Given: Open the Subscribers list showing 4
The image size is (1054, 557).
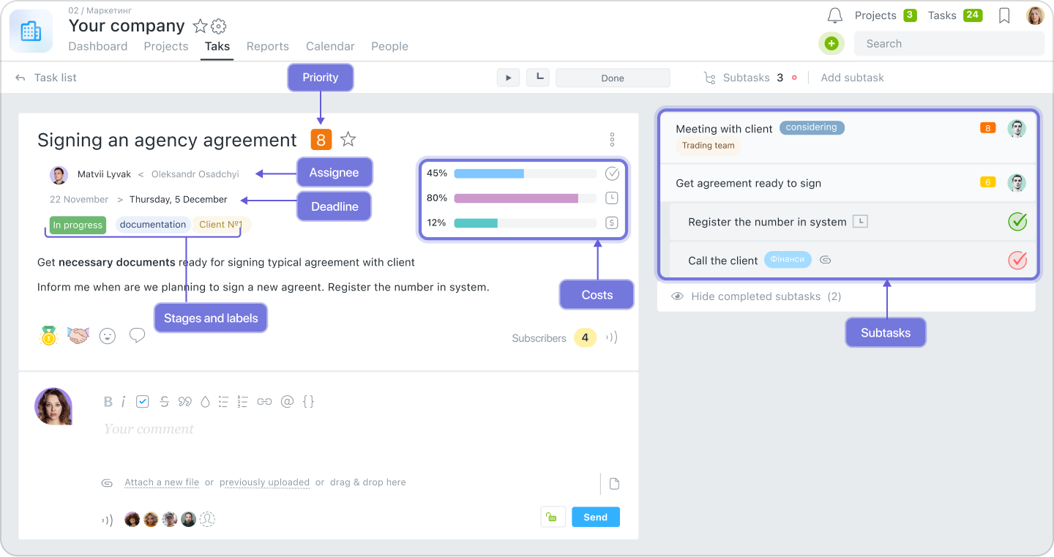Looking at the screenshot, I should (585, 337).
